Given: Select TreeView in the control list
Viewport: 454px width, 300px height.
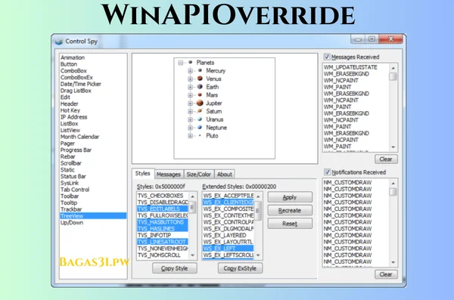Looking at the screenshot, I should (93, 216).
